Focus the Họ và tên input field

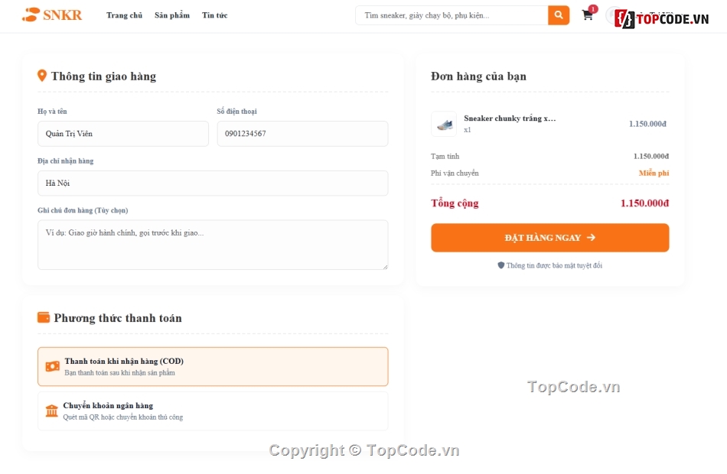(123, 134)
